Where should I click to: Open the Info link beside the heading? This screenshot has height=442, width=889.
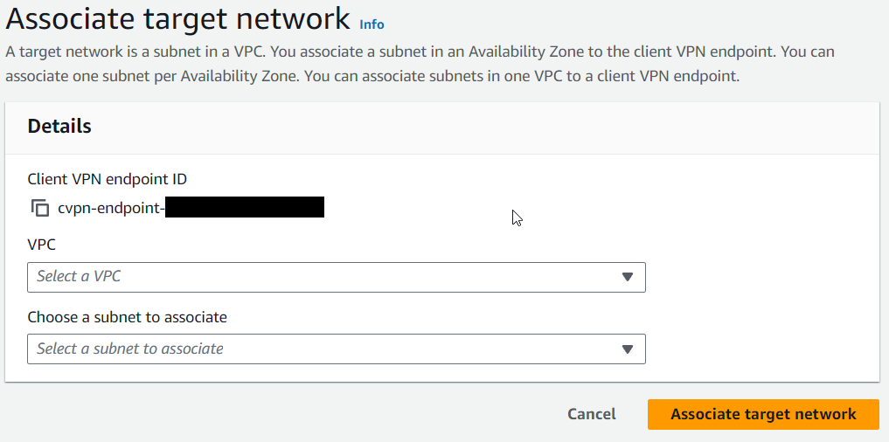click(x=372, y=24)
